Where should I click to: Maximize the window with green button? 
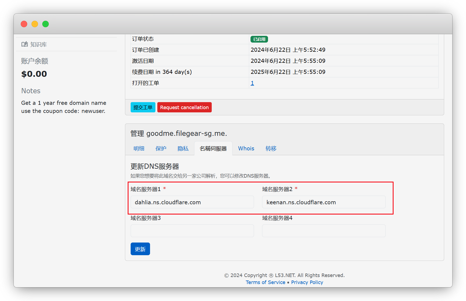(46, 24)
